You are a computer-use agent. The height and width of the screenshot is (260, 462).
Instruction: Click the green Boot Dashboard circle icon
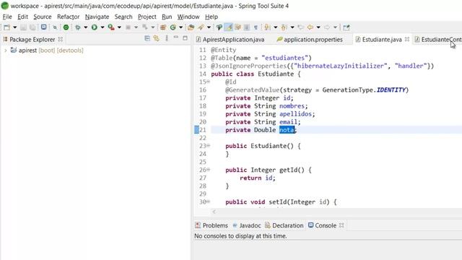(x=66, y=27)
